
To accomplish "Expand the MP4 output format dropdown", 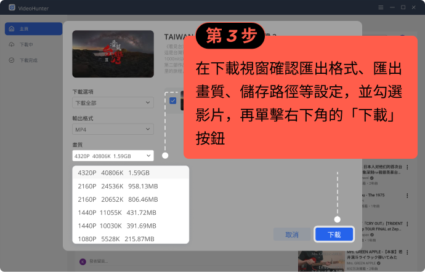I will point(113,129).
